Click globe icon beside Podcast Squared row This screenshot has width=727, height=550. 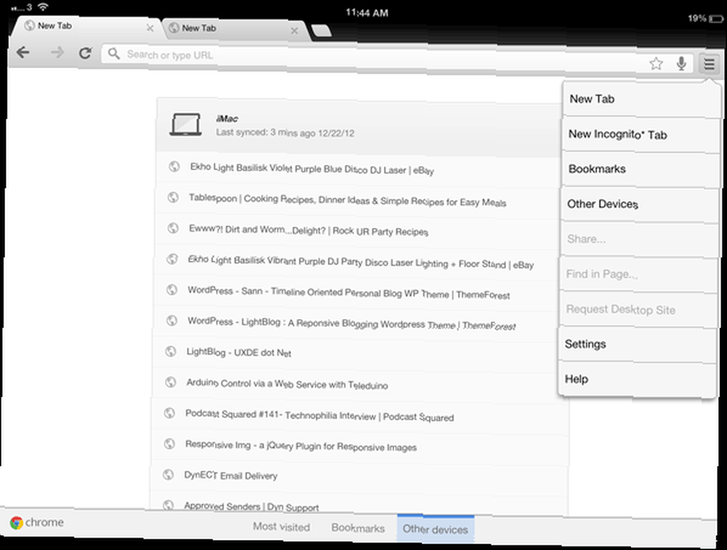(x=169, y=413)
